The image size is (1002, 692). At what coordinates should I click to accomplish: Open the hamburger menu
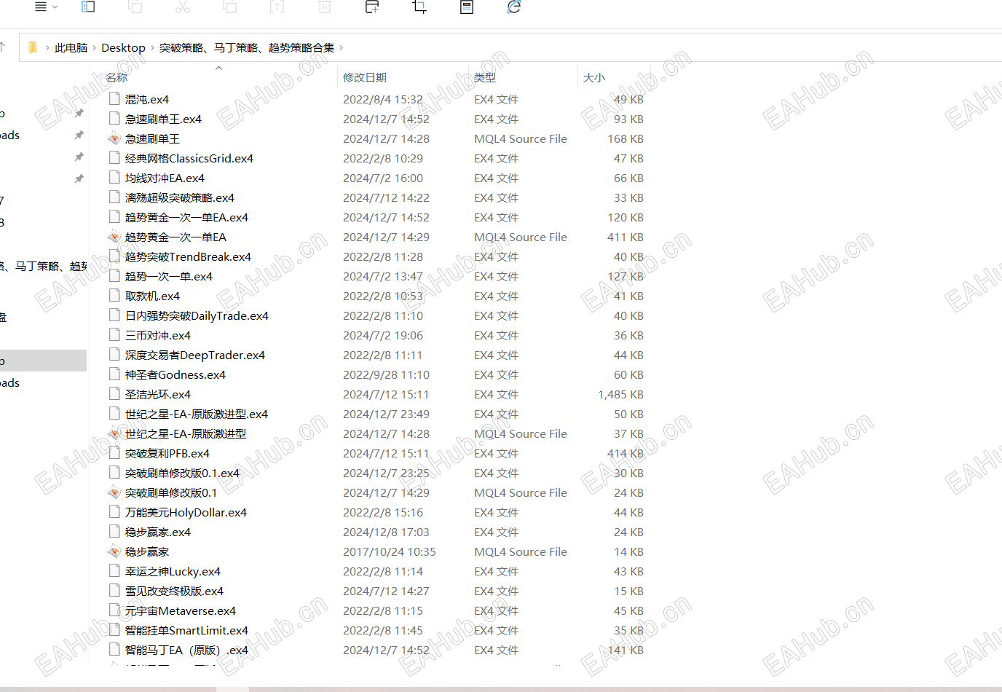(41, 7)
